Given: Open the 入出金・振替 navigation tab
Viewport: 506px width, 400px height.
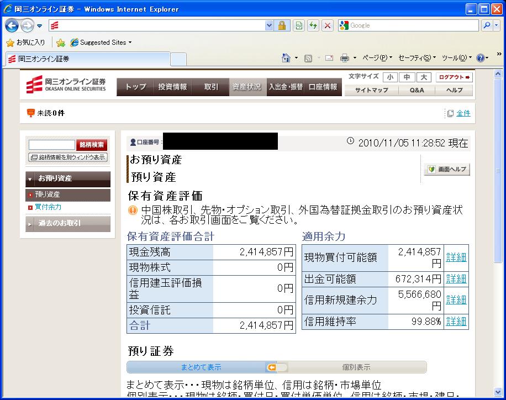Looking at the screenshot, I should click(x=286, y=87).
